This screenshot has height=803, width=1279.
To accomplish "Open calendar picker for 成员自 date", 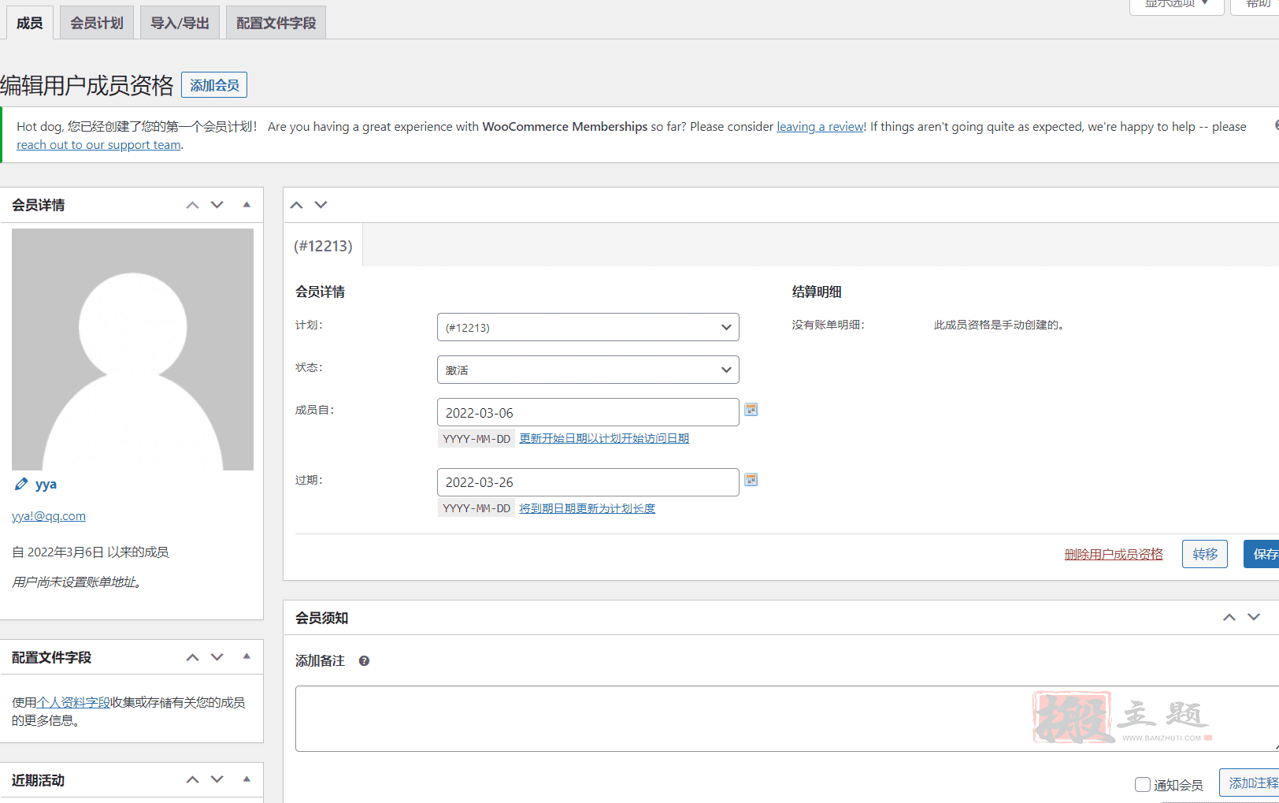I will [751, 410].
